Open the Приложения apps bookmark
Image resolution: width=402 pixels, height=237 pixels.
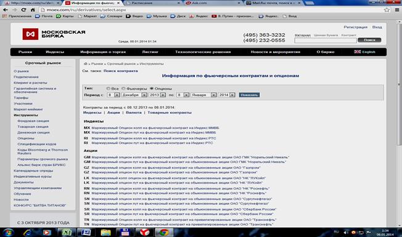pos(17,16)
